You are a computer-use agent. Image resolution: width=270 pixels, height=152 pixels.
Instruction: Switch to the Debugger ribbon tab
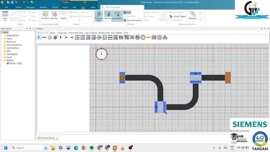30,7
